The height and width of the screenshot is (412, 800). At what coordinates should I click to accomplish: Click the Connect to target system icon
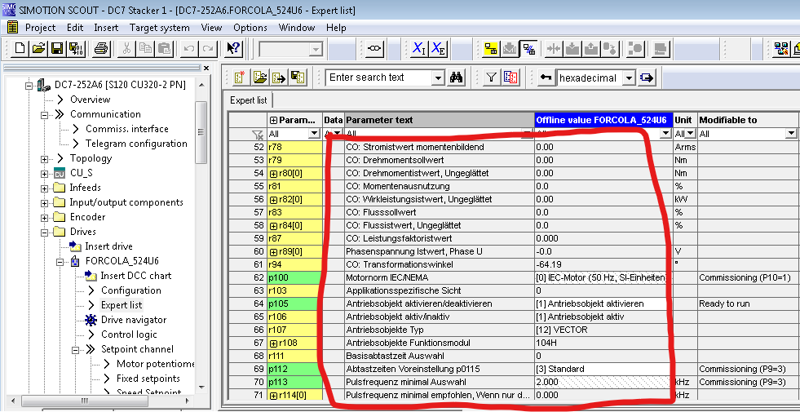491,49
